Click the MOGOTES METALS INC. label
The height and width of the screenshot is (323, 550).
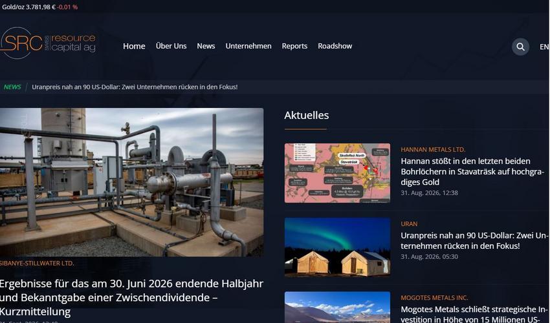pos(434,298)
